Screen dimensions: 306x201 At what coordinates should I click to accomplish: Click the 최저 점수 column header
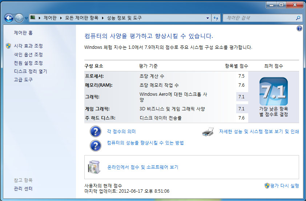[273, 66]
